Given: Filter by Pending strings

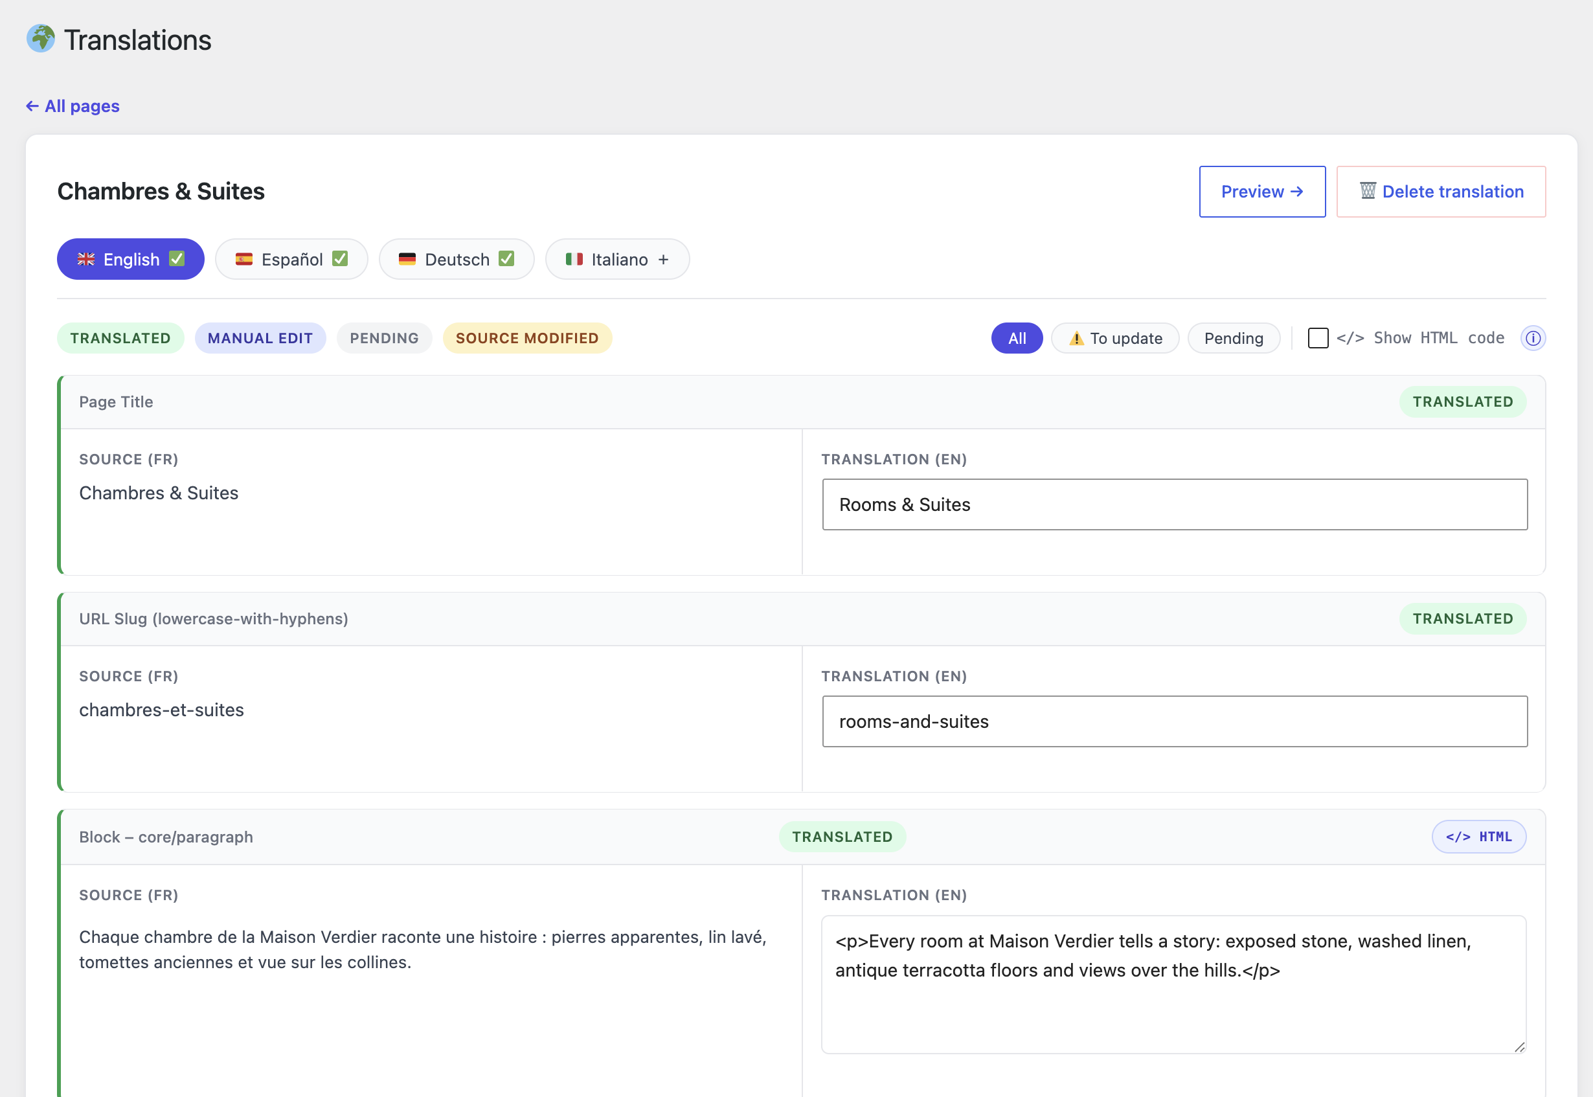Looking at the screenshot, I should pyautogui.click(x=1233, y=338).
